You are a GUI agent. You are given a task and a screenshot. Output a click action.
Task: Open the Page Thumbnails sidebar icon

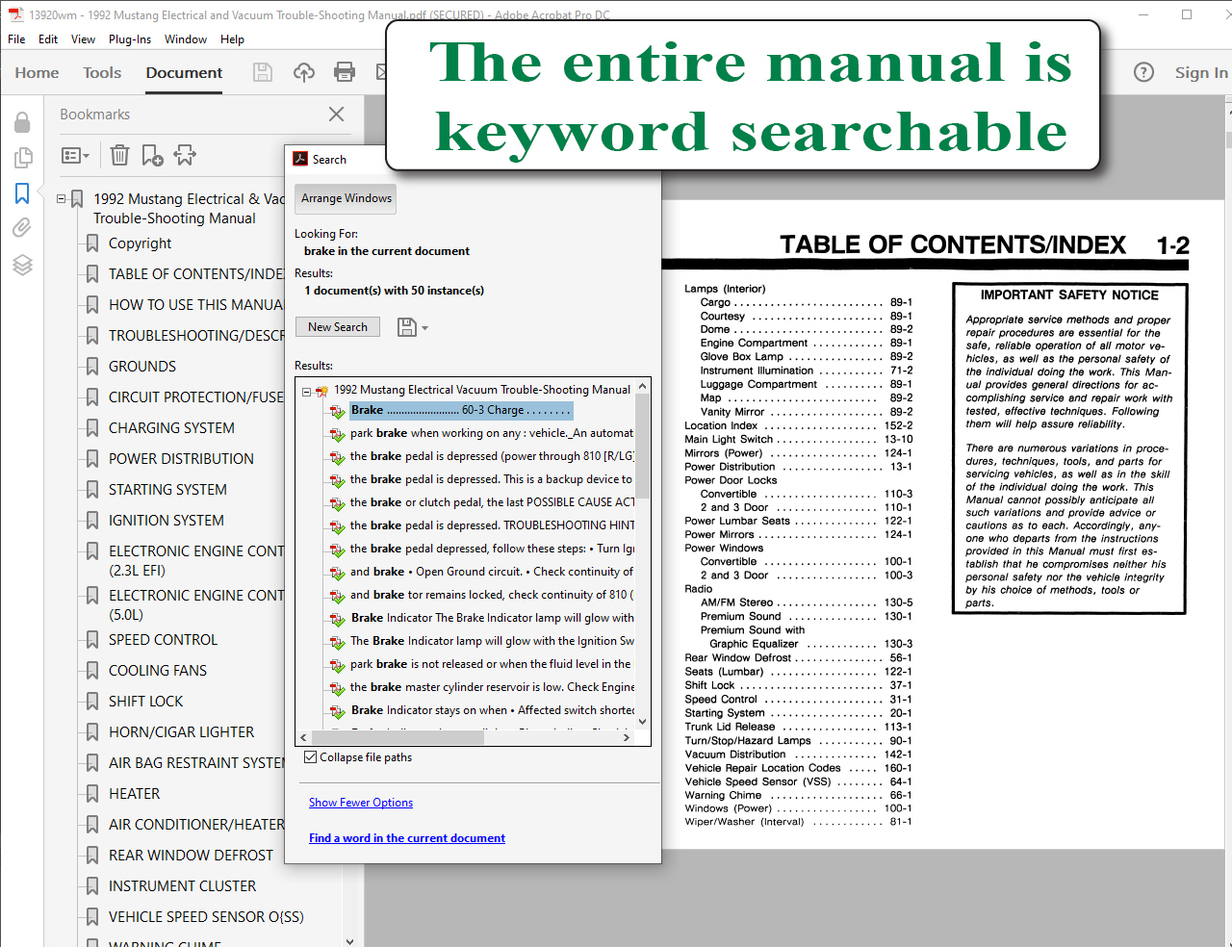pos(22,158)
